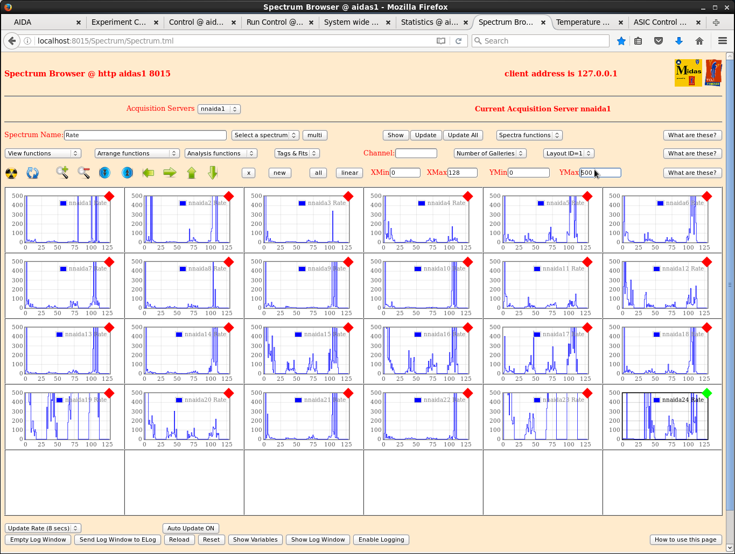Image resolution: width=735 pixels, height=554 pixels.
Task: Click the blue legend swatch of nnaida10 Rate
Action: point(418,269)
